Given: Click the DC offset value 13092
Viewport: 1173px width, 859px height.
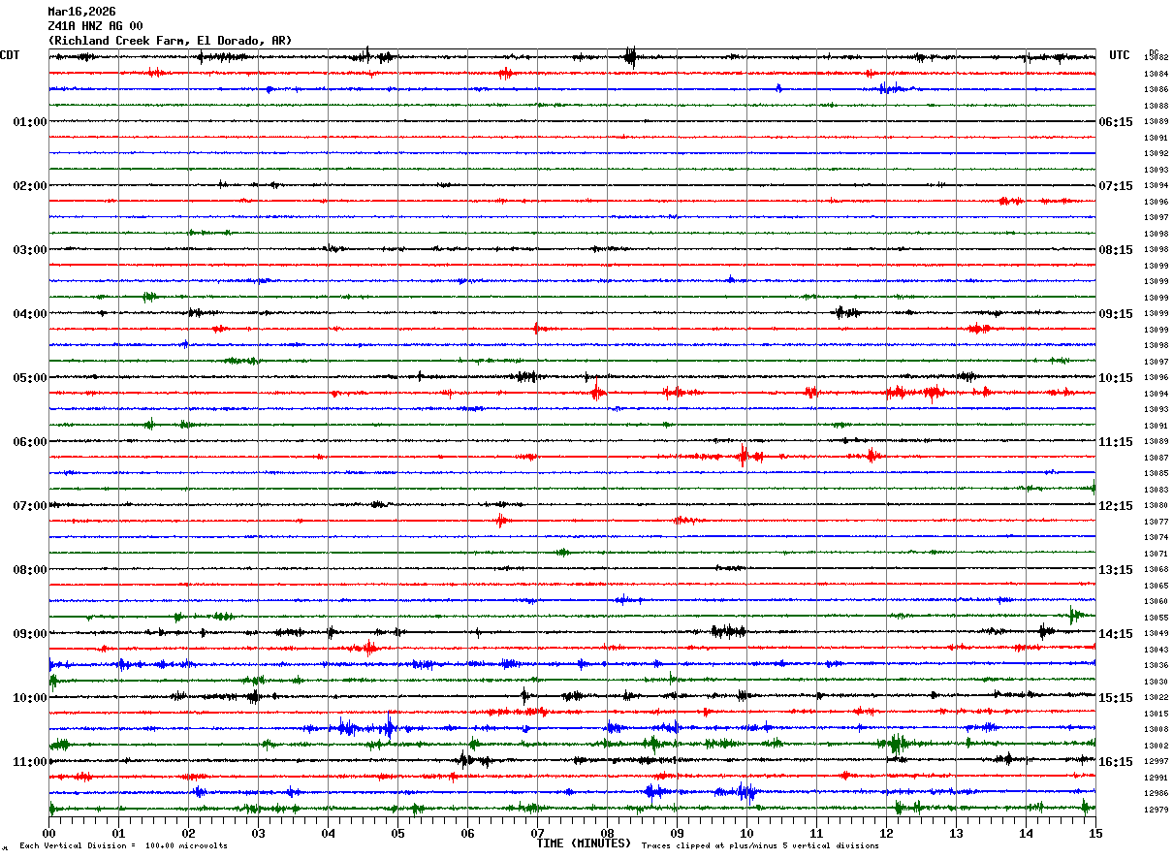Looking at the screenshot, I should (x=1156, y=154).
